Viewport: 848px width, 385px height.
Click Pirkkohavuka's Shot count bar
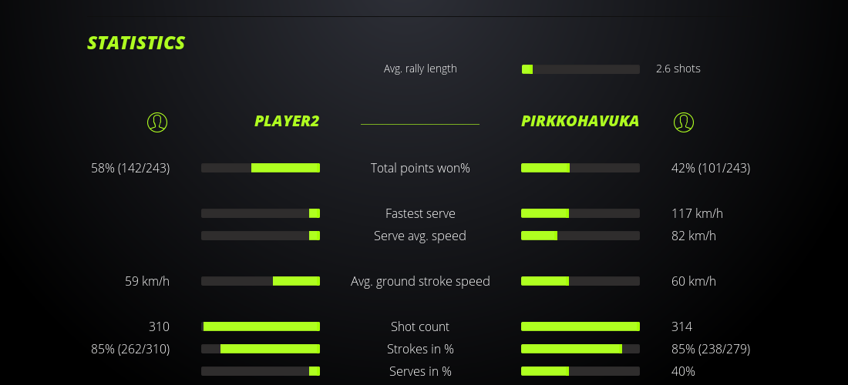tap(580, 326)
